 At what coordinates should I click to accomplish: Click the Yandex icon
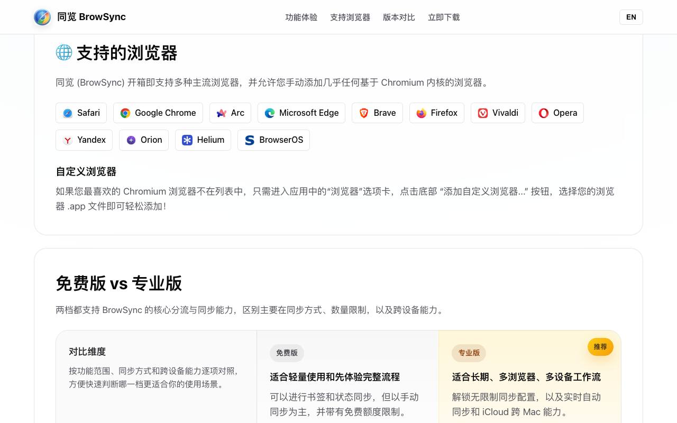coord(68,140)
